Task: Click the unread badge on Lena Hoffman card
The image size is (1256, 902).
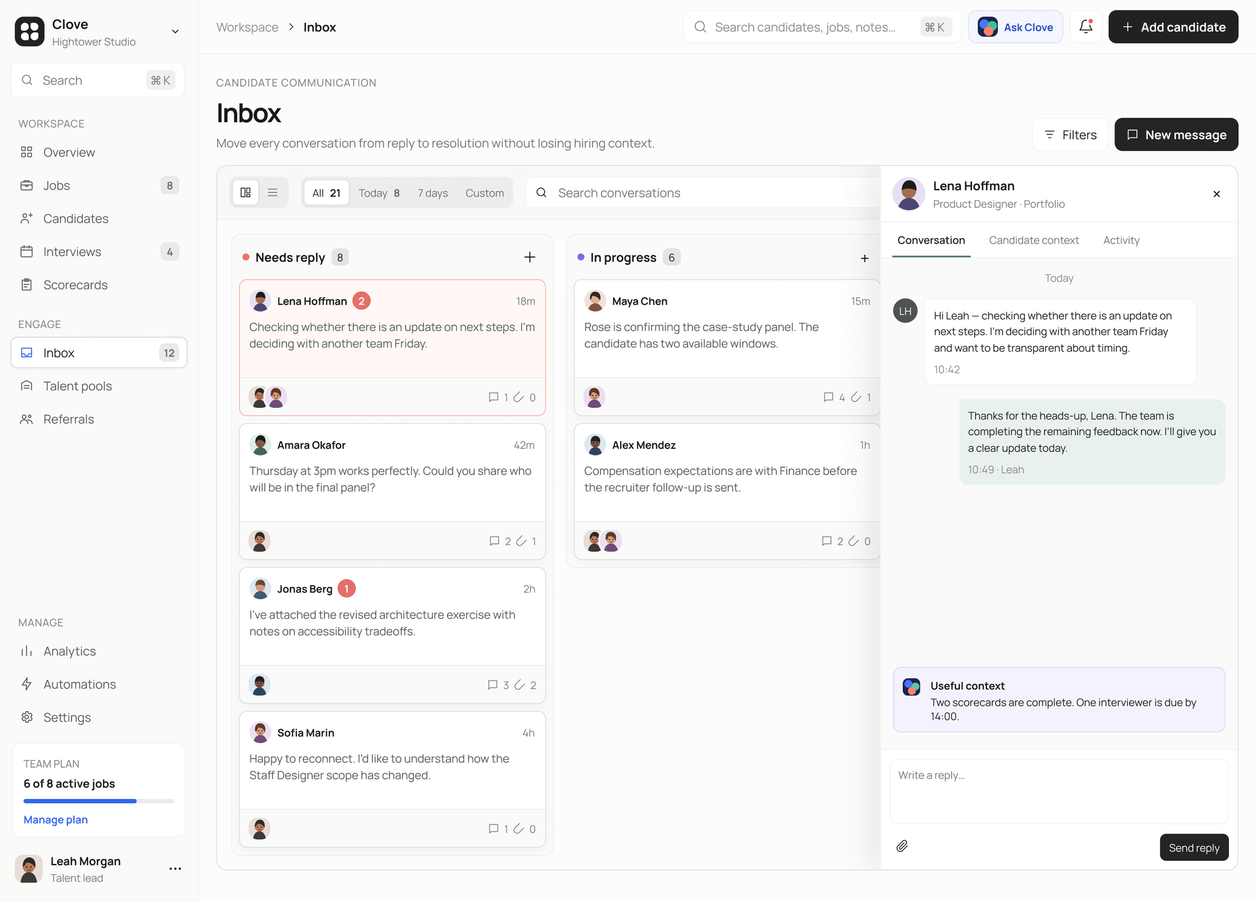Action: coord(361,301)
